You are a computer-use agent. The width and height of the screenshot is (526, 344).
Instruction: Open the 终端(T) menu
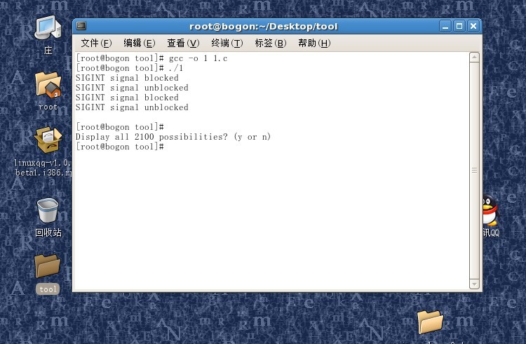[x=227, y=43]
